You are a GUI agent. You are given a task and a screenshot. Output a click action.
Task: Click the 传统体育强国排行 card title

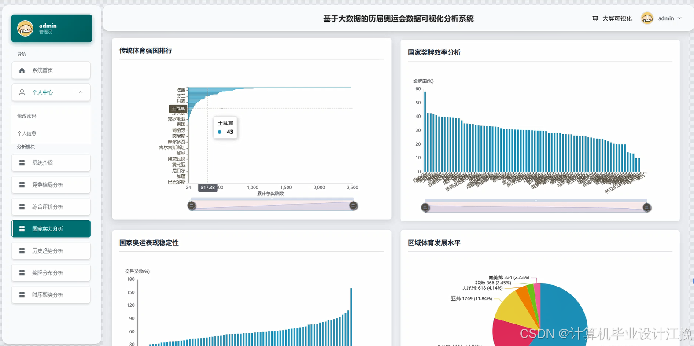146,51
